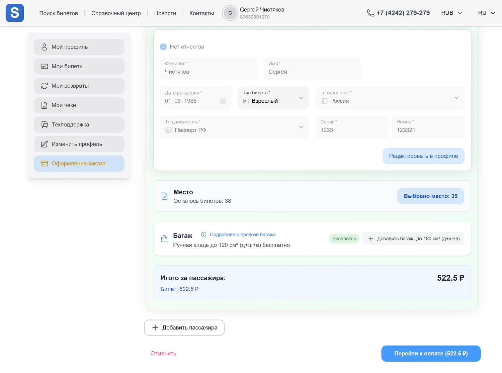
Task: Open the RU language dropdown
Action: point(486,13)
